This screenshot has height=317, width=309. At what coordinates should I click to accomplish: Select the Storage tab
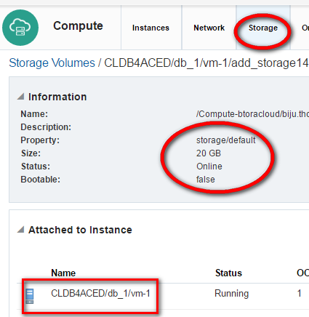pyautogui.click(x=263, y=28)
